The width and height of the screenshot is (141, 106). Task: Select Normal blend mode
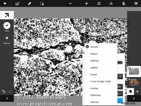click(x=101, y=47)
